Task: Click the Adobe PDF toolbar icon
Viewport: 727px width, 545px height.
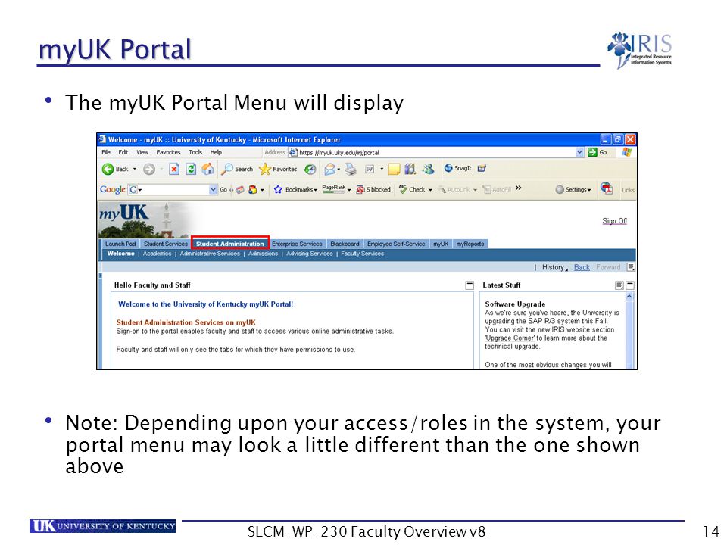Action: pos(607,188)
